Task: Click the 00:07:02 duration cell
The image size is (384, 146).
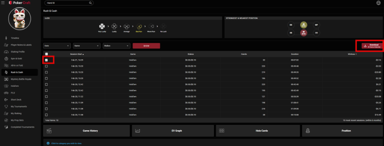Action: pos(295,60)
